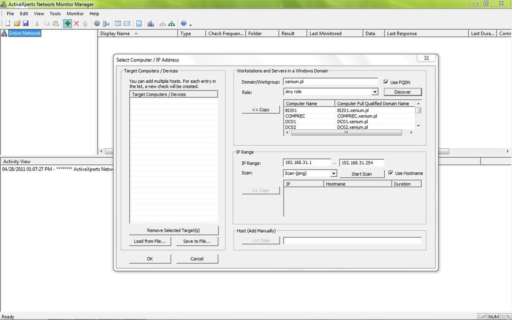Click the envelope mail icon

127,24
